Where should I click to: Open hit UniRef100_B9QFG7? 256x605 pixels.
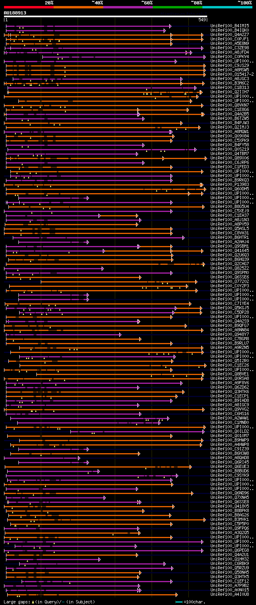230,325
